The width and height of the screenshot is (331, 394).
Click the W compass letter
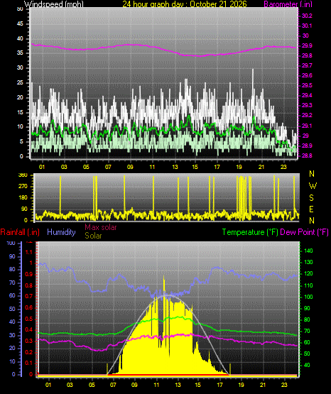[313, 186]
